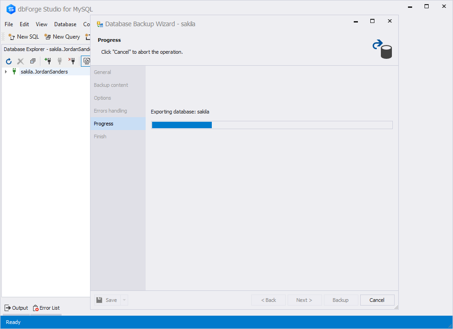Click the greyed-out delete X icon in Database Explorer
This screenshot has width=453, height=329.
(21, 61)
